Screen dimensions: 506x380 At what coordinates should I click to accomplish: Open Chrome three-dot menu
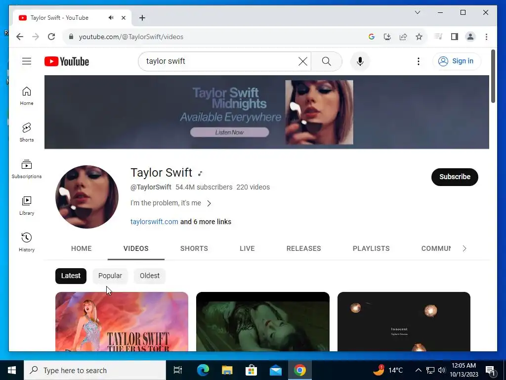[486, 37]
